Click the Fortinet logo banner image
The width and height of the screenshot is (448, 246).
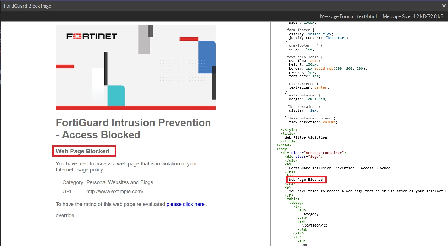tap(136, 67)
